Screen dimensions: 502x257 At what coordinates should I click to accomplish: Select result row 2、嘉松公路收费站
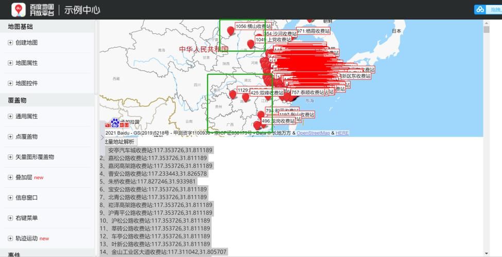(x=153, y=158)
